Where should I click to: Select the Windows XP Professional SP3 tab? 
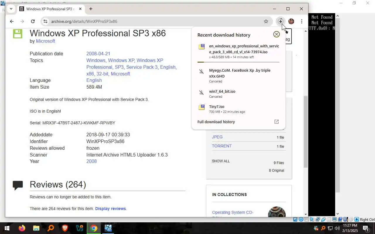pyautogui.click(x=51, y=9)
